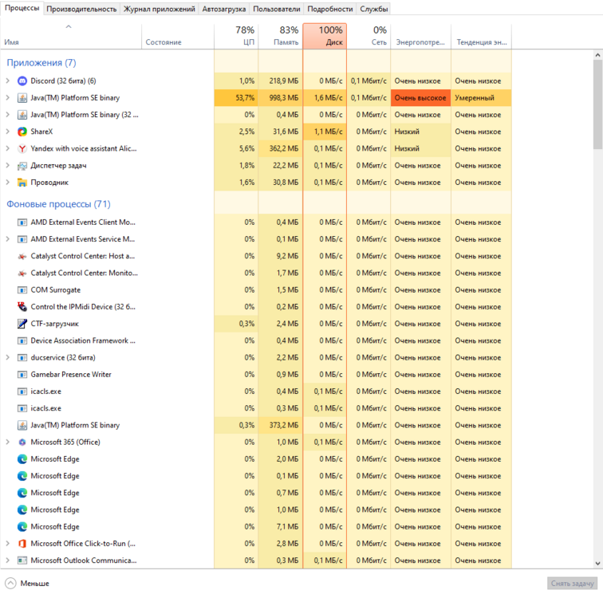The height and width of the screenshot is (598, 603).
Task: Click the Энергопотребление column header
Action: (420, 36)
